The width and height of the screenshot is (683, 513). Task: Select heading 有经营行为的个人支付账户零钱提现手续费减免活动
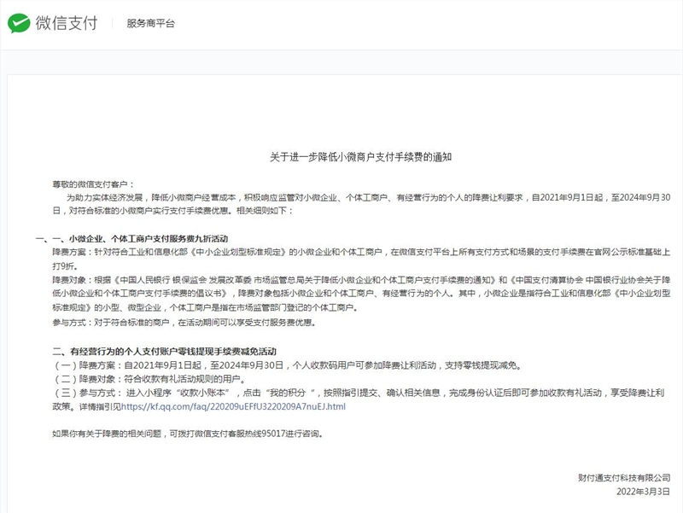pyautogui.click(x=176, y=352)
